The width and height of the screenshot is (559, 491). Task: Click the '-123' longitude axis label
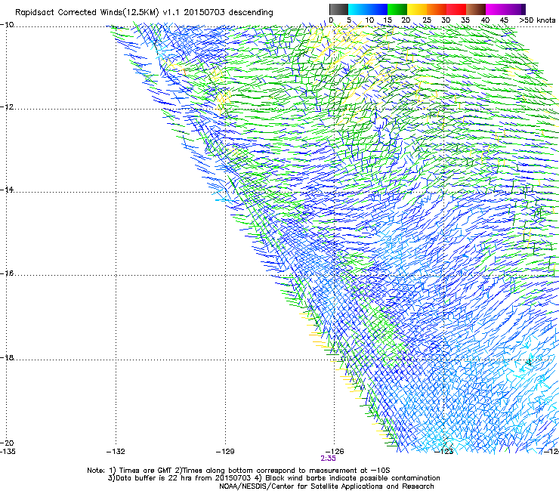pyautogui.click(x=444, y=452)
